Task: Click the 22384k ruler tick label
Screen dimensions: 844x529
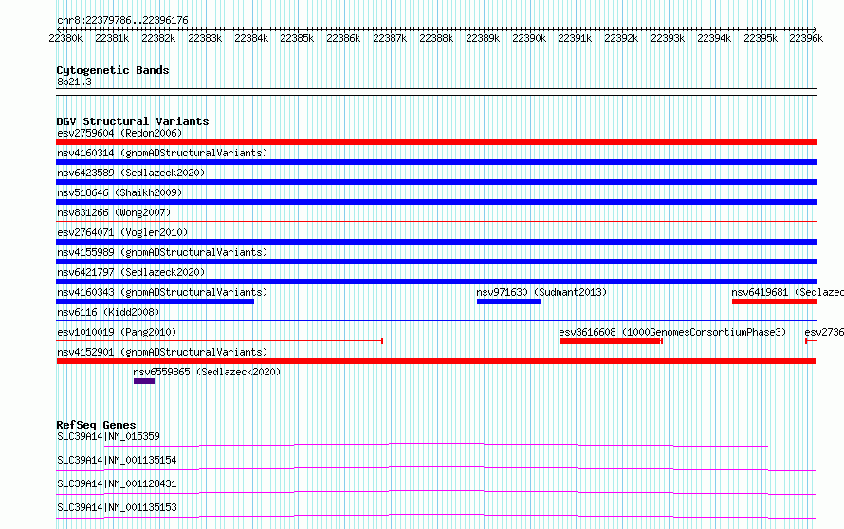Action: 251,38
